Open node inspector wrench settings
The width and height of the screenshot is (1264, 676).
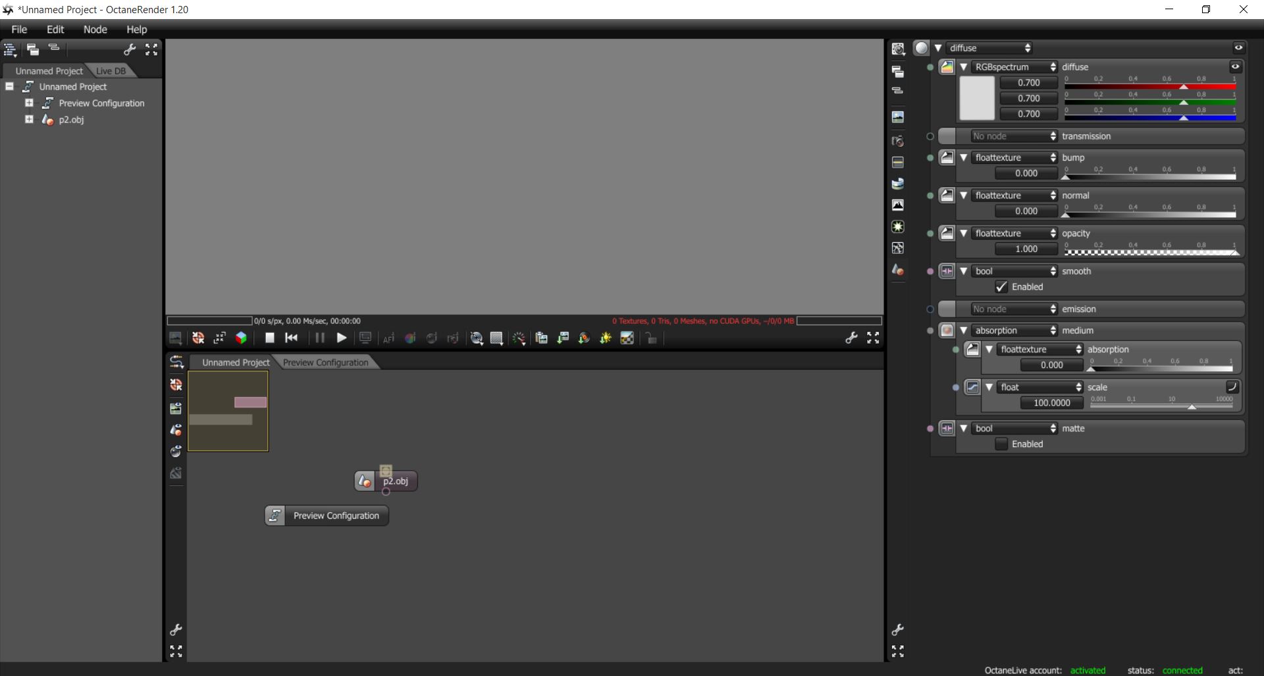(x=897, y=630)
